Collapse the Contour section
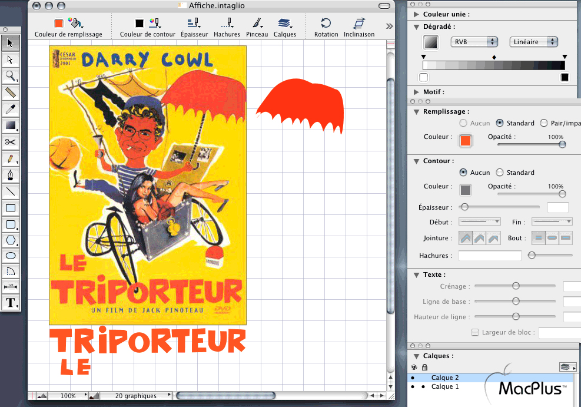581x407 pixels. click(416, 161)
